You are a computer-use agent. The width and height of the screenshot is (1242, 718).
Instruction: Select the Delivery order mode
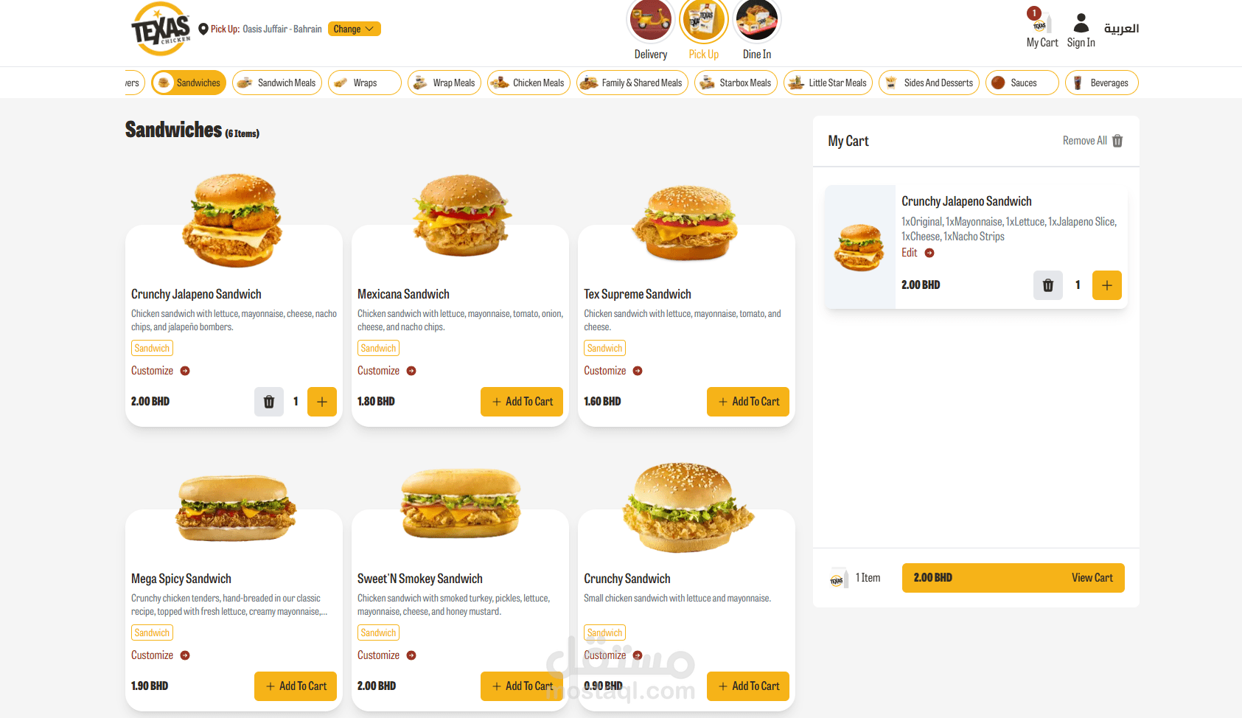coord(650,30)
